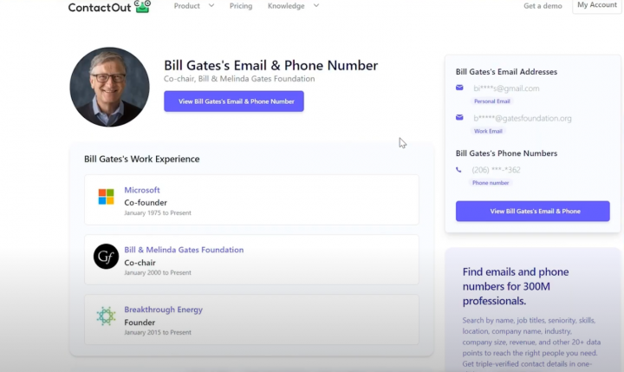Click the ContactOut logo icon
Viewport: 624px width, 372px height.
tap(142, 6)
